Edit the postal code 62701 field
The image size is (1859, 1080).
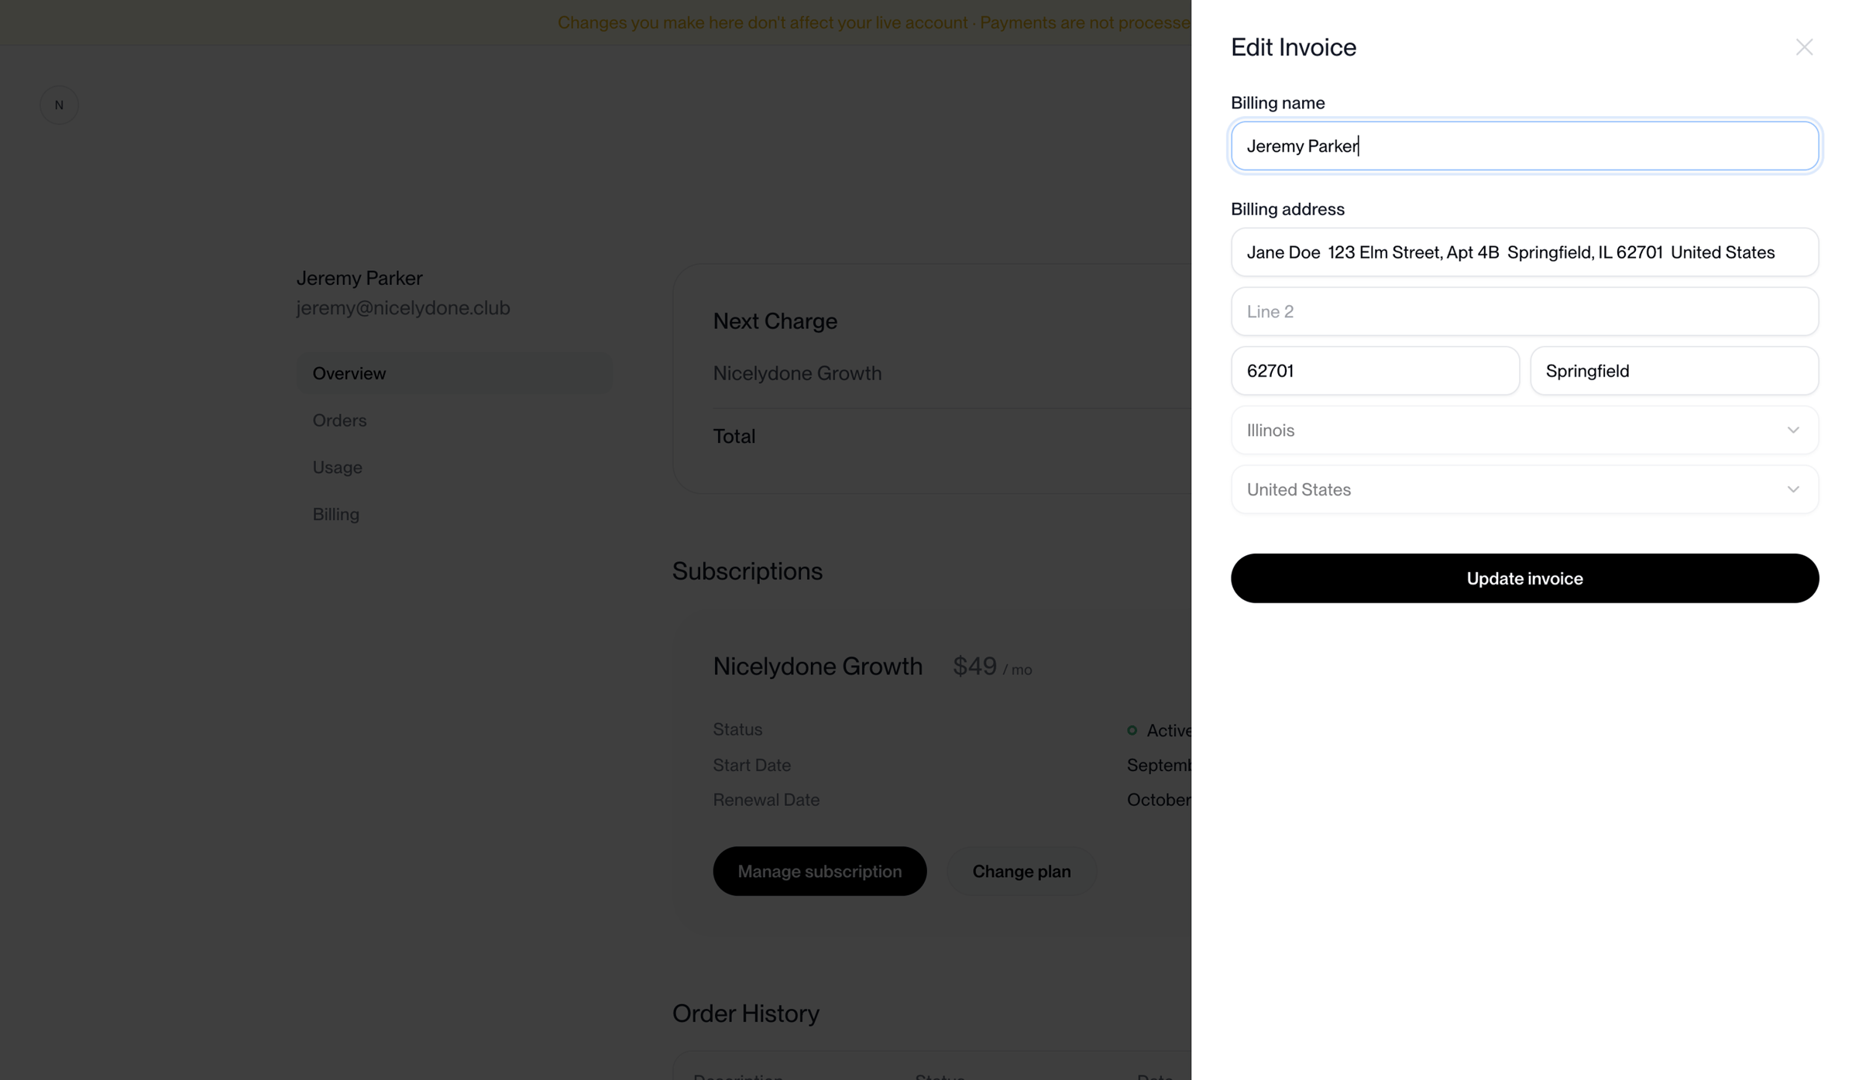(1375, 371)
